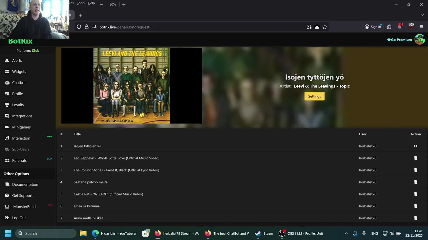This screenshot has width=428, height=240.
Task: Open the Interaction section
Action: click(21, 138)
